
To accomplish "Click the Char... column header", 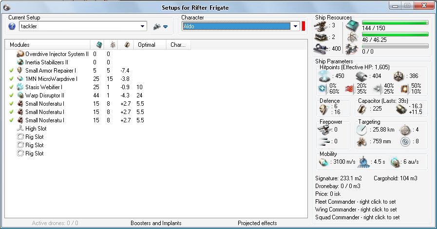I will pyautogui.click(x=178, y=44).
